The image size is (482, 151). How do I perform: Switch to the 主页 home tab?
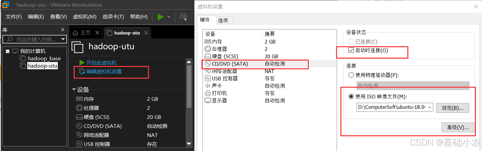(86, 33)
